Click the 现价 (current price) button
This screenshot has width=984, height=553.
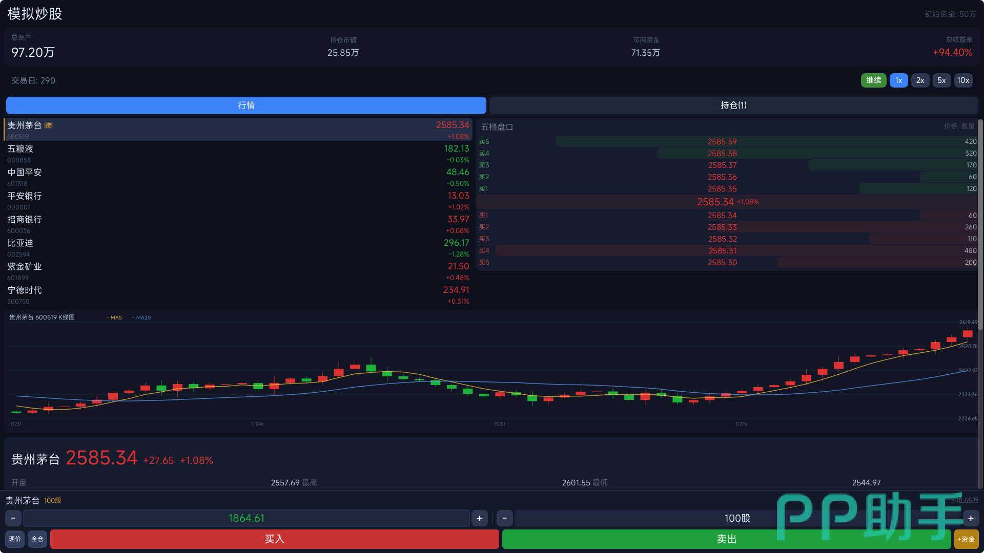pos(15,539)
